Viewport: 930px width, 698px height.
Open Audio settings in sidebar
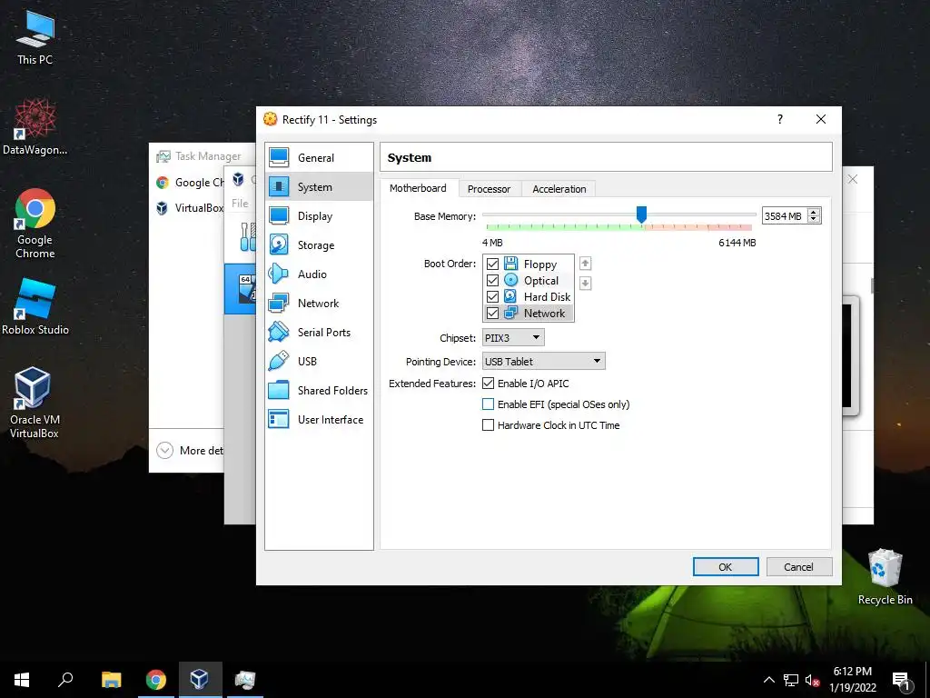point(319,274)
